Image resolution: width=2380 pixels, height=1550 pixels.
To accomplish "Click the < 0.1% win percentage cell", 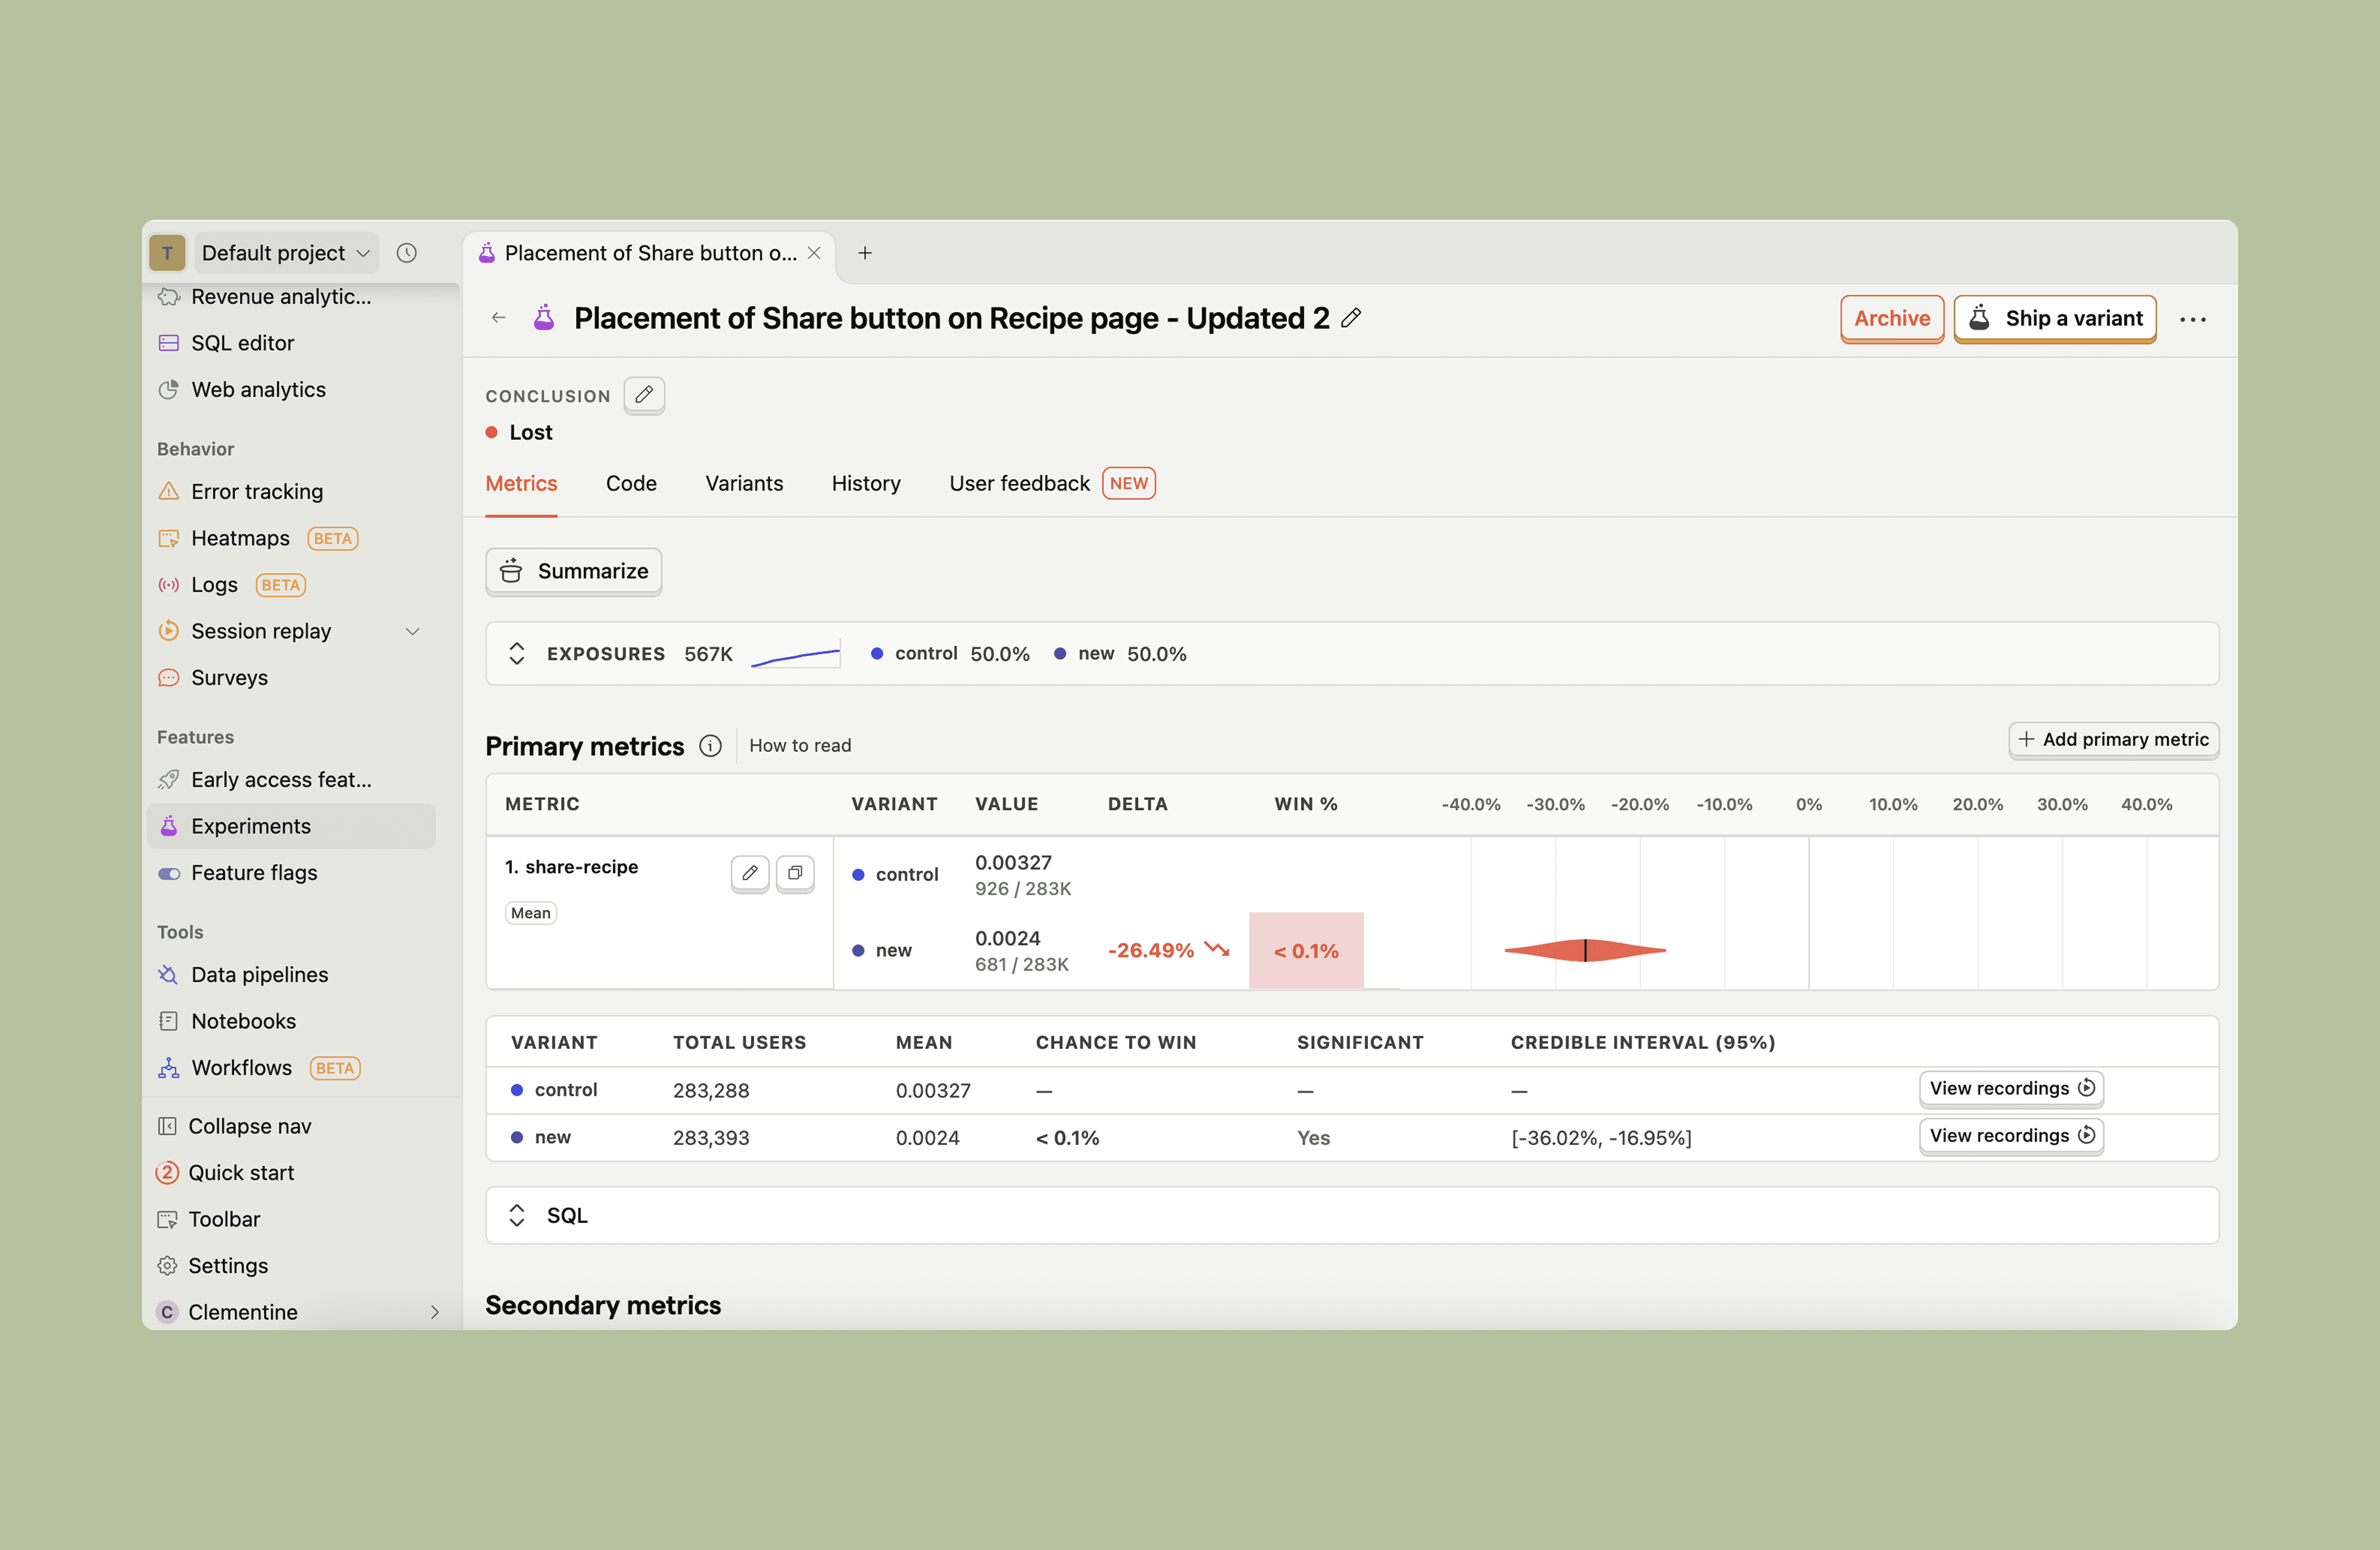I will pyautogui.click(x=1306, y=951).
